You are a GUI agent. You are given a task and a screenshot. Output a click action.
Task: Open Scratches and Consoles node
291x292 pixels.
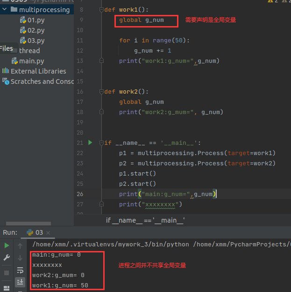pos(42,81)
